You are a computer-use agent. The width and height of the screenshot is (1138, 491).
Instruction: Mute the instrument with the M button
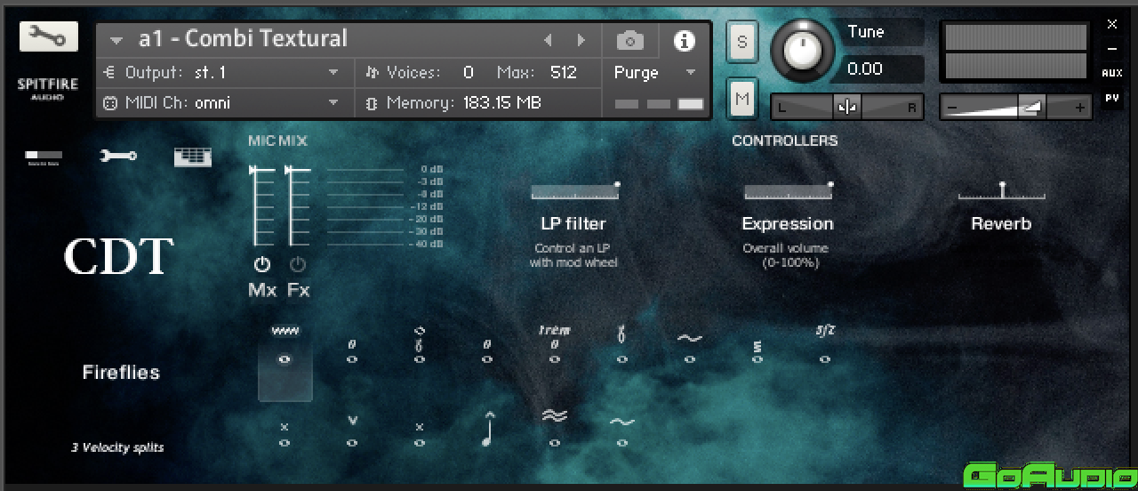click(741, 99)
